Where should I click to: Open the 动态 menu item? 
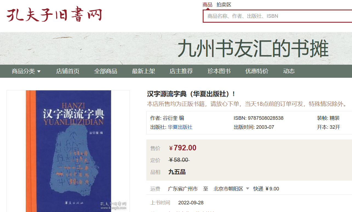[x=289, y=71]
